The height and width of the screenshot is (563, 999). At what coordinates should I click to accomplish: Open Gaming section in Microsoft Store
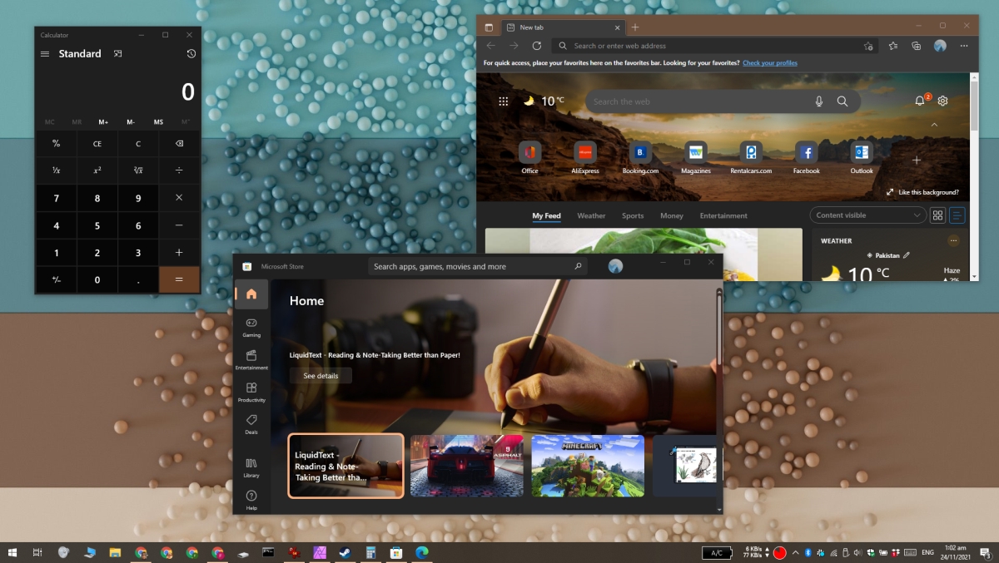coord(251,327)
